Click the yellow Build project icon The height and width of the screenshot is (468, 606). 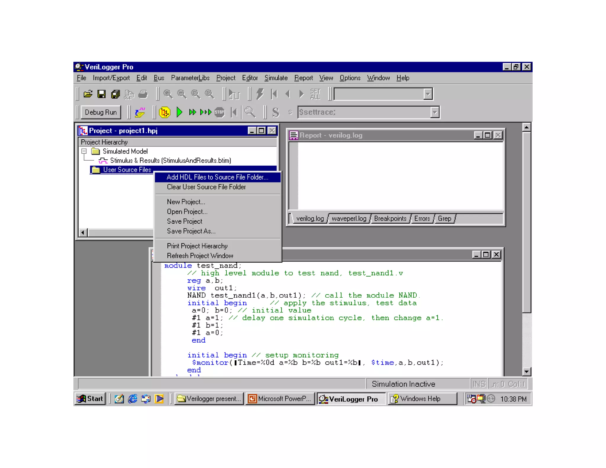165,112
